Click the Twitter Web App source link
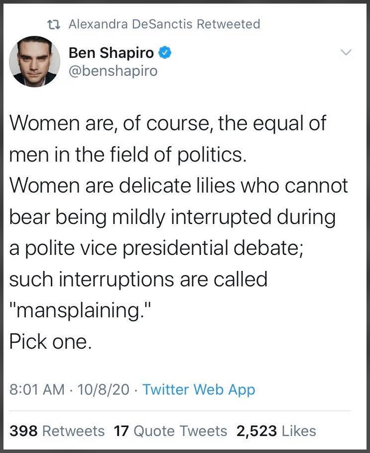Viewport: 370px width, 453px height. pyautogui.click(x=199, y=389)
